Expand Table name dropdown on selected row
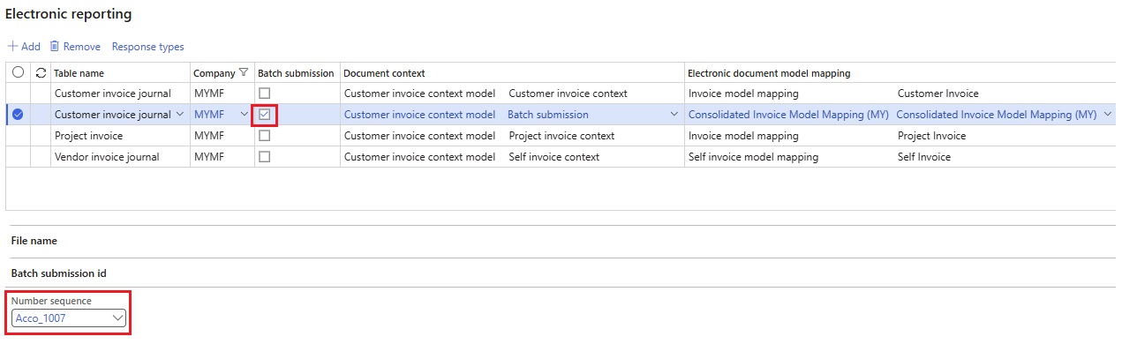Viewport: 1122px width, 344px height. pos(181,115)
